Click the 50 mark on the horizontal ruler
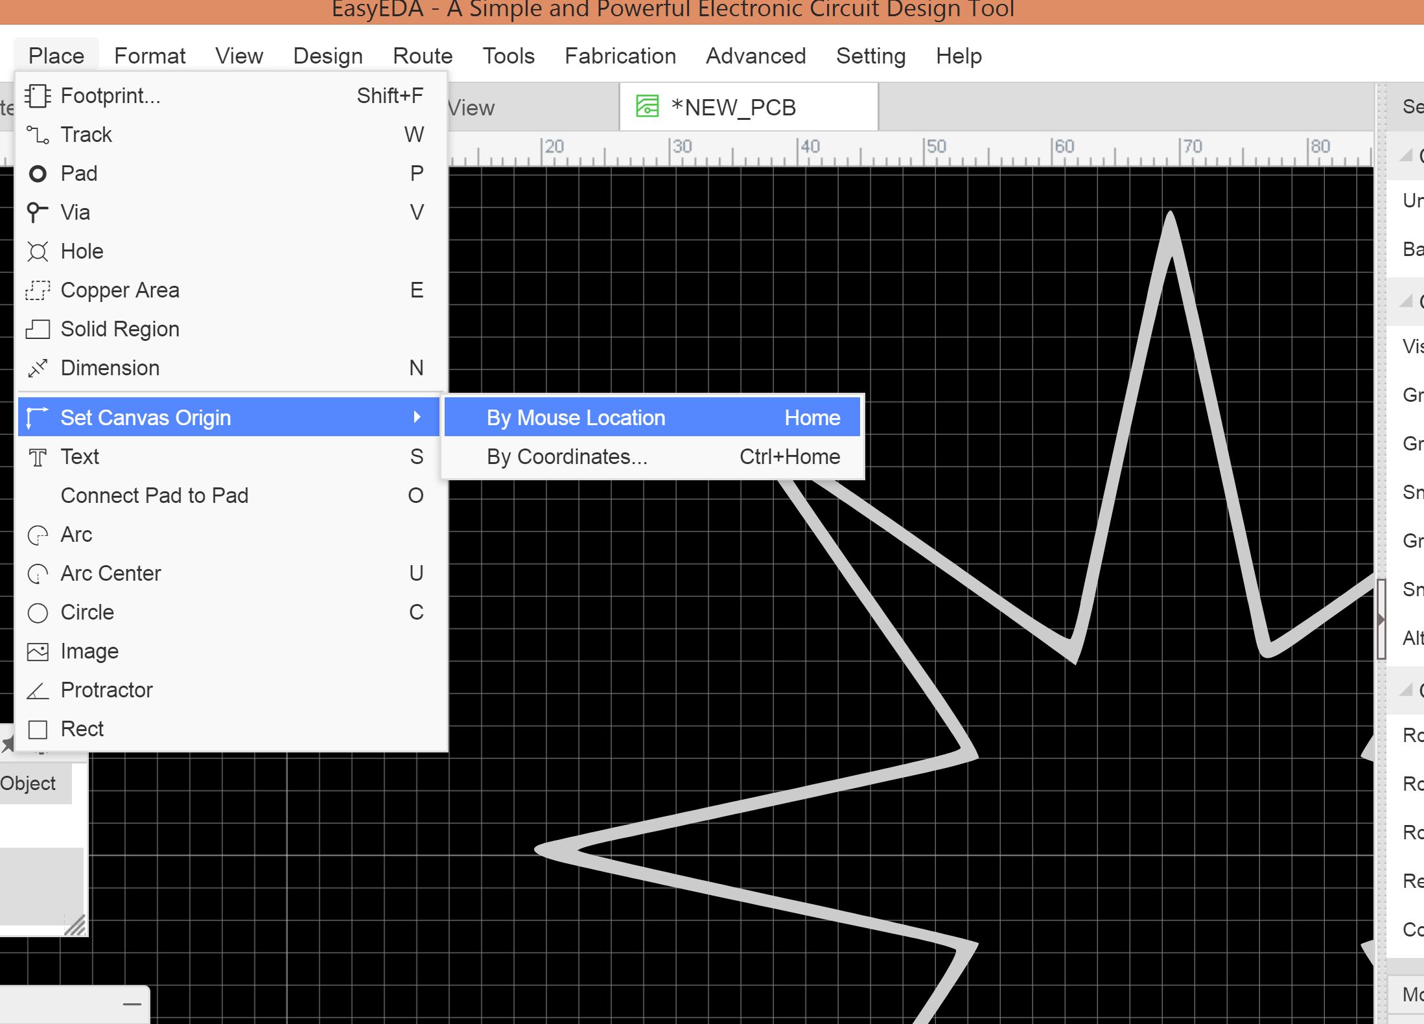Viewport: 1424px width, 1024px height. point(937,147)
